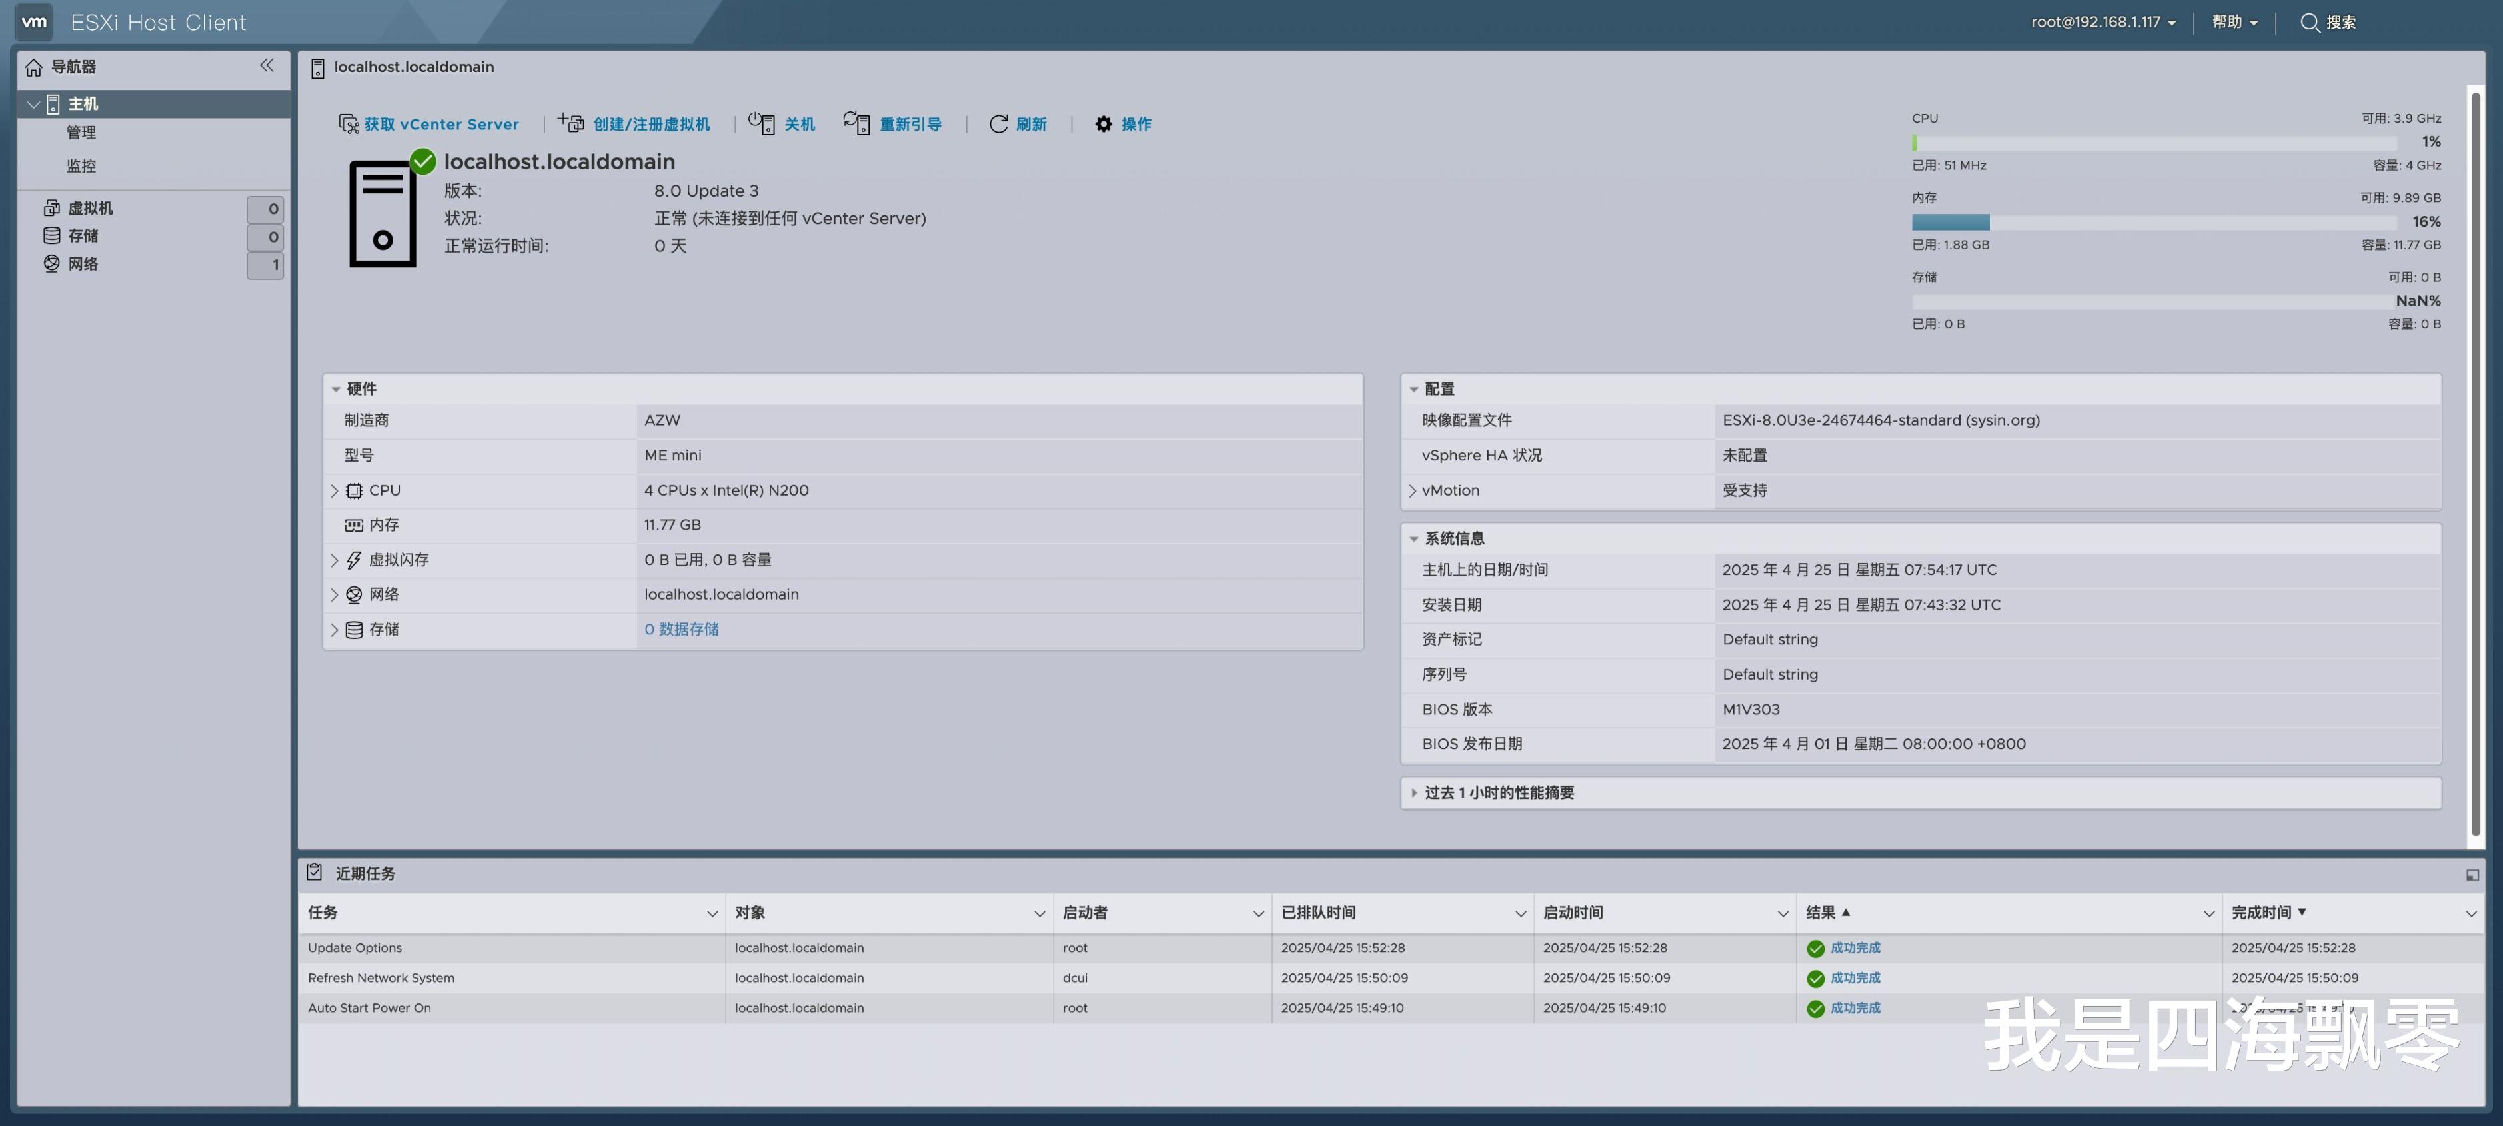Expand the Virtual flash row
This screenshot has height=1126, width=2503.
[x=335, y=560]
